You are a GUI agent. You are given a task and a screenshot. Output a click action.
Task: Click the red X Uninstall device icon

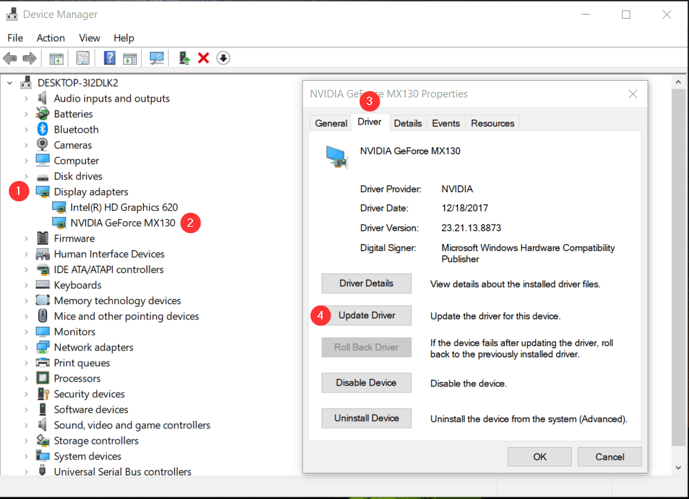(203, 58)
